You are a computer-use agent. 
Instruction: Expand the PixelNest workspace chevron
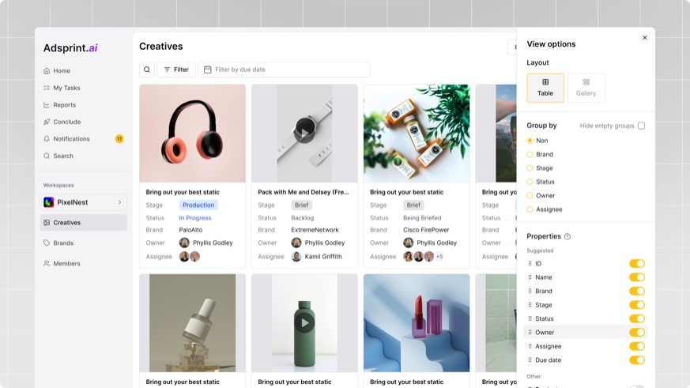[119, 202]
